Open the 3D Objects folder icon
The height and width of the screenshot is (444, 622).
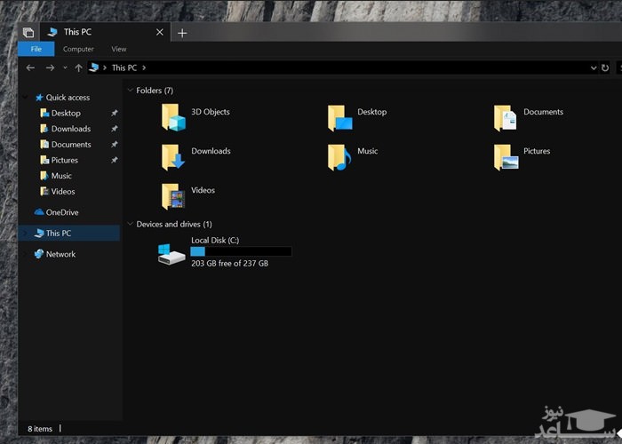point(171,116)
